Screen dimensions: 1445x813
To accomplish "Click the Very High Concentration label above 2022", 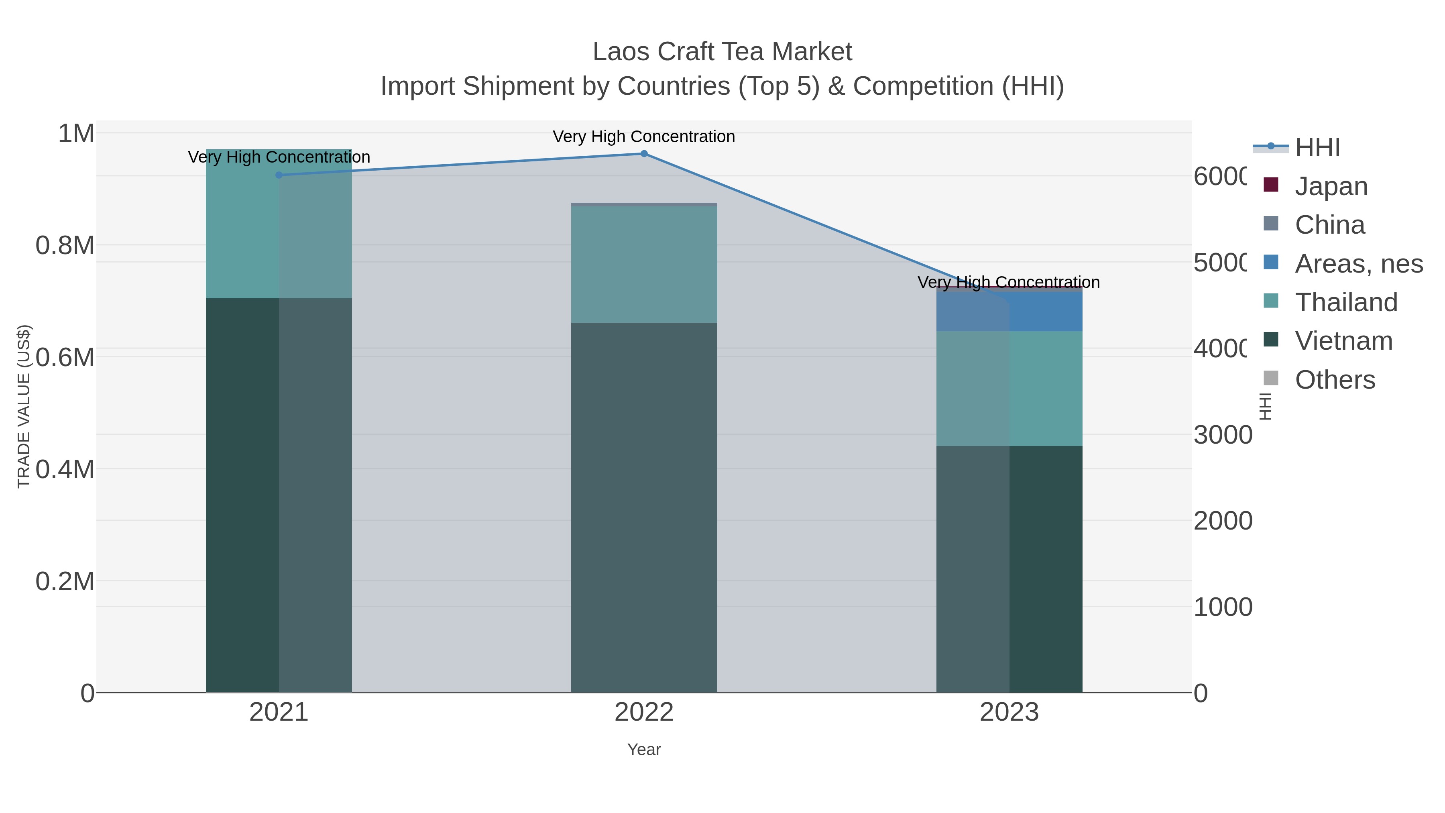I will click(x=644, y=137).
